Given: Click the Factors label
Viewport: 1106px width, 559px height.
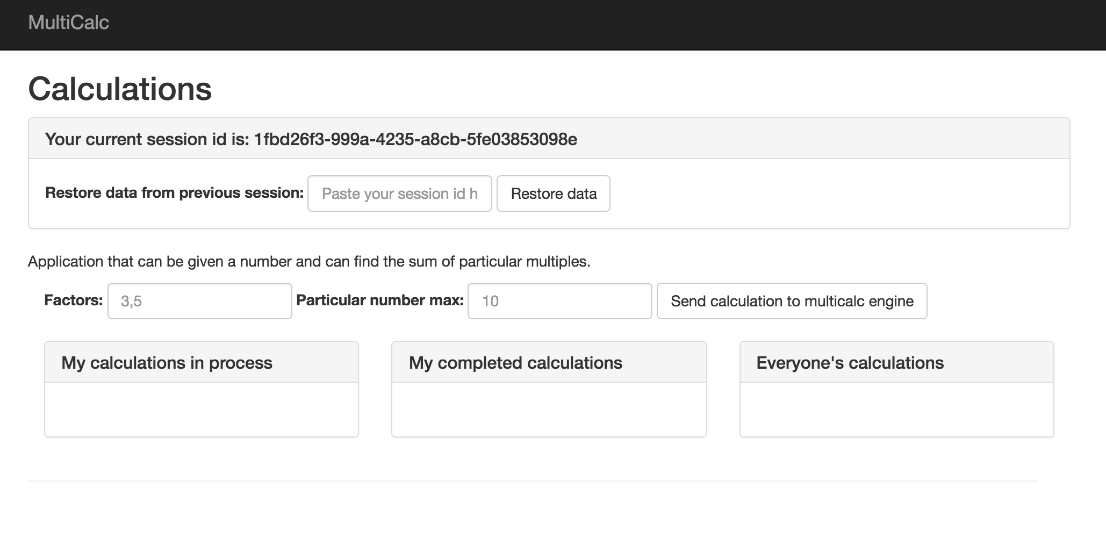Looking at the screenshot, I should tap(73, 300).
